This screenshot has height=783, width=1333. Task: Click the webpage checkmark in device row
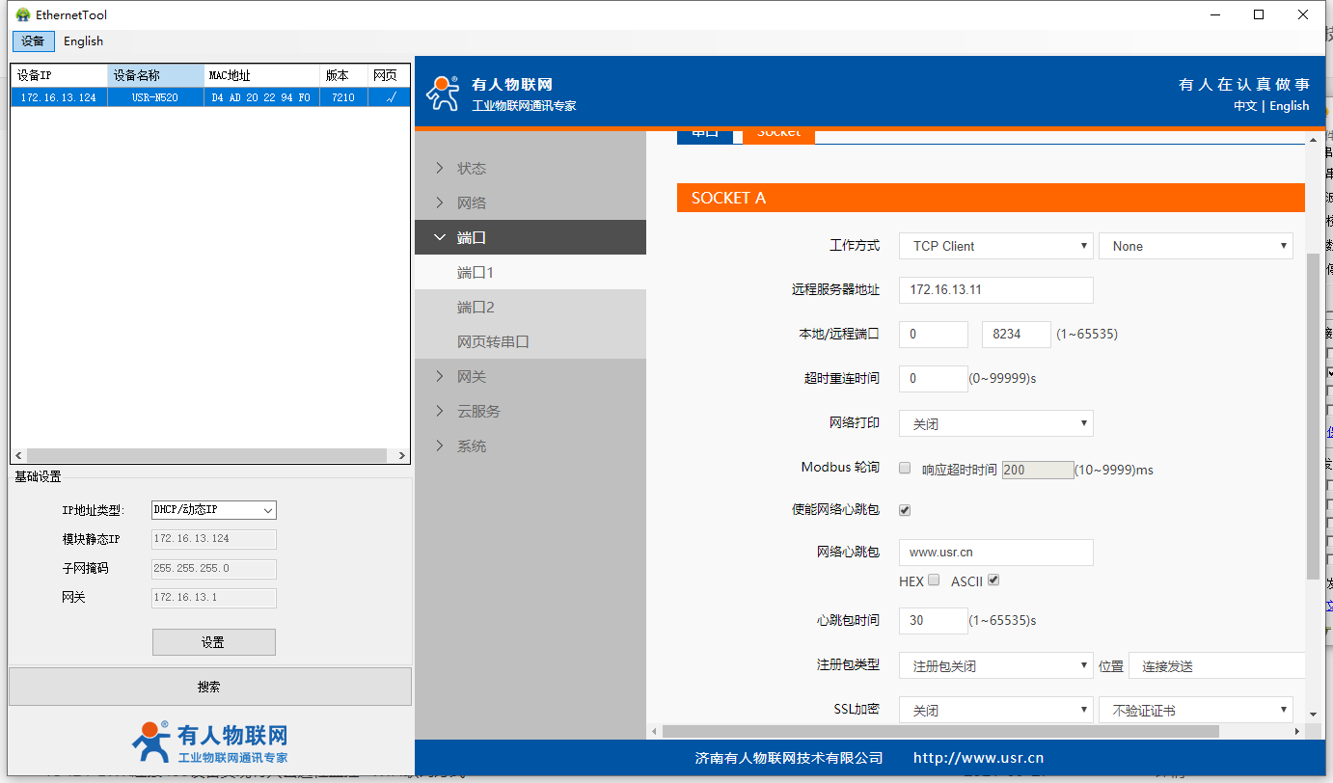[390, 97]
